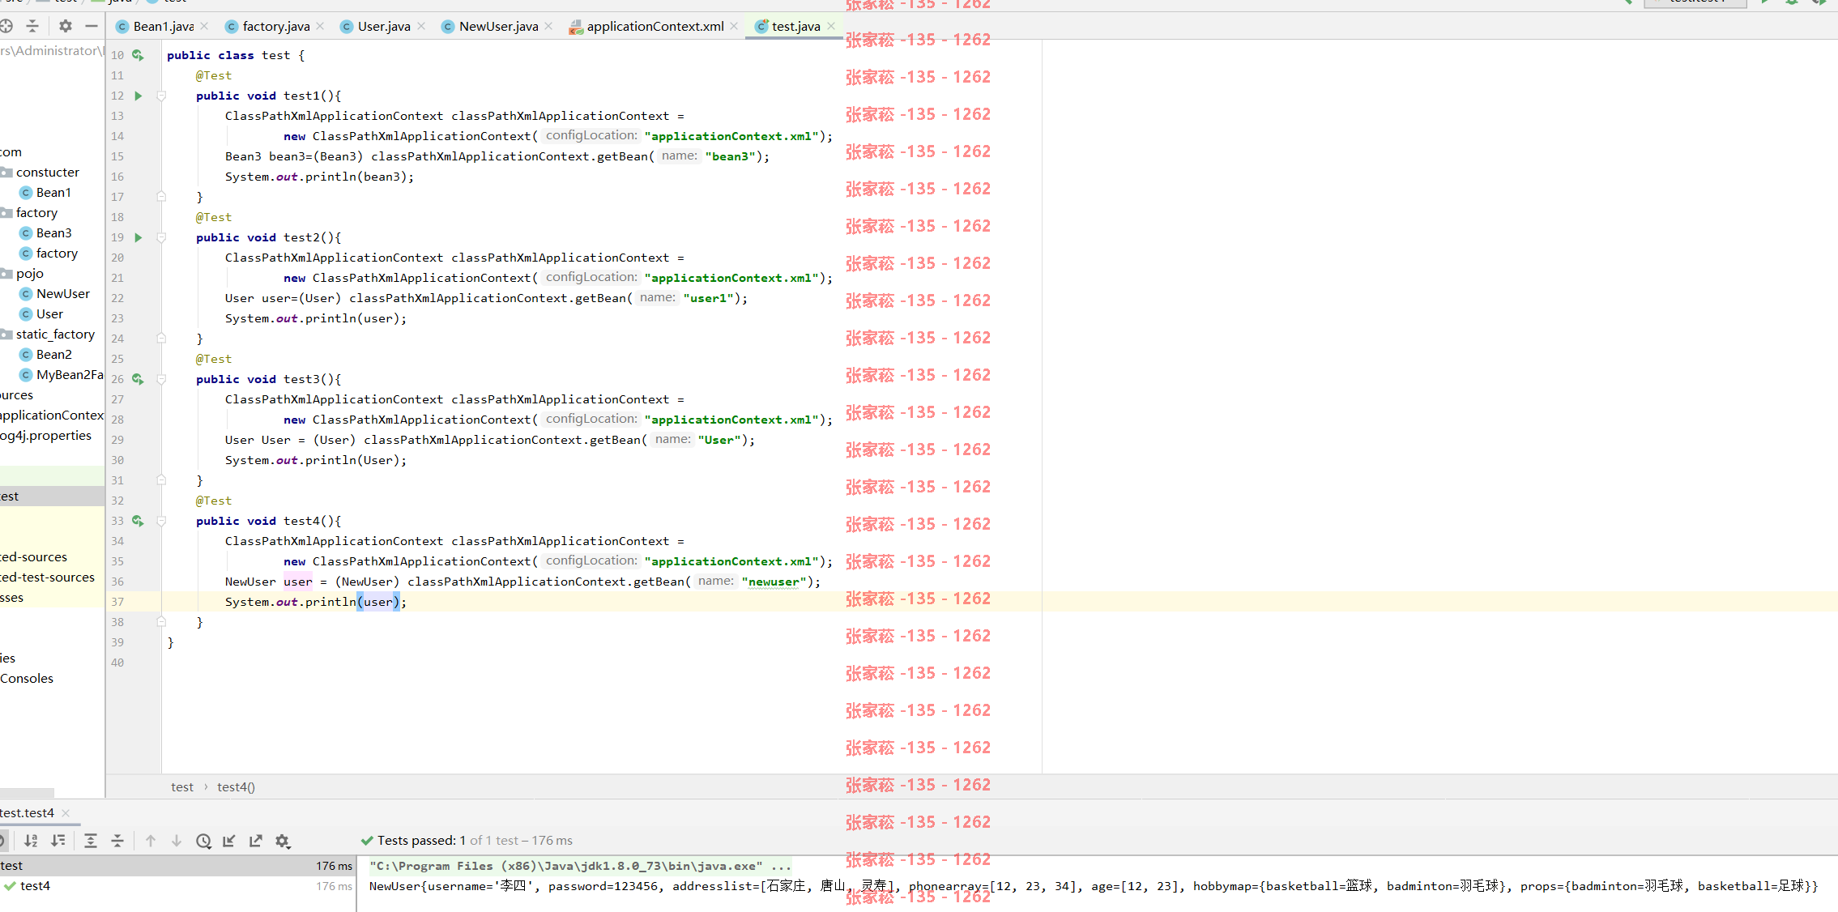Select test4 result in test tree
Viewport: 1838px width, 912px height.
point(35,886)
